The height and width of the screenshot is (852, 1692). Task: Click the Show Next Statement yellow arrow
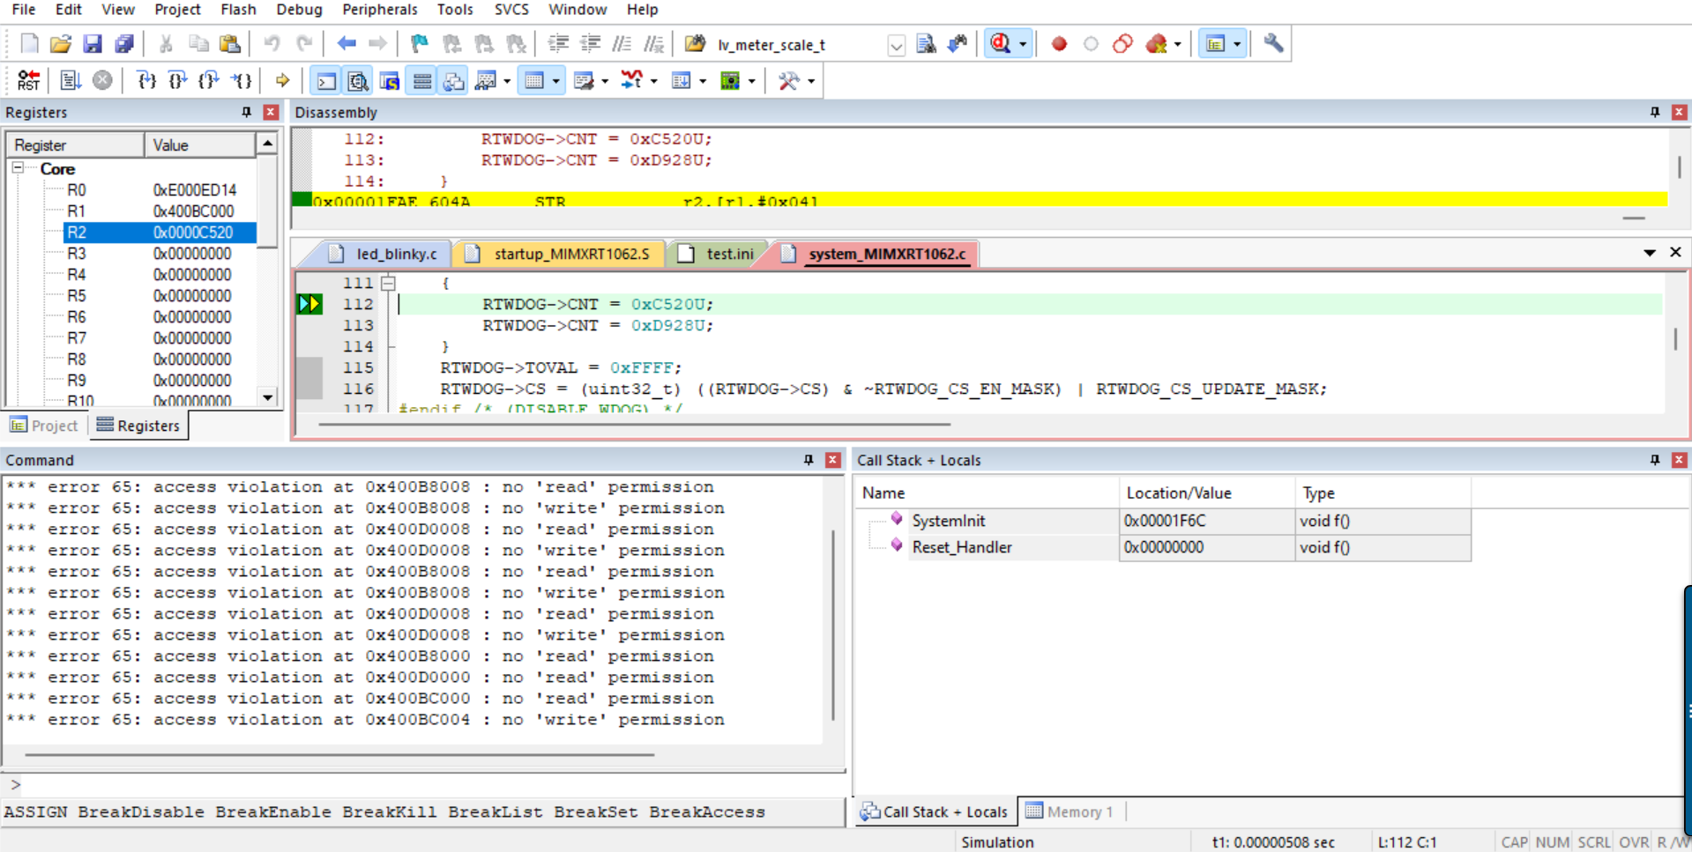click(282, 81)
